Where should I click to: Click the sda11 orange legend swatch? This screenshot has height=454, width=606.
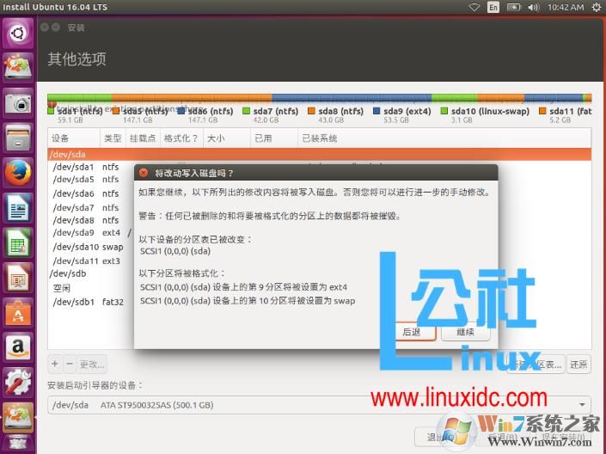542,111
